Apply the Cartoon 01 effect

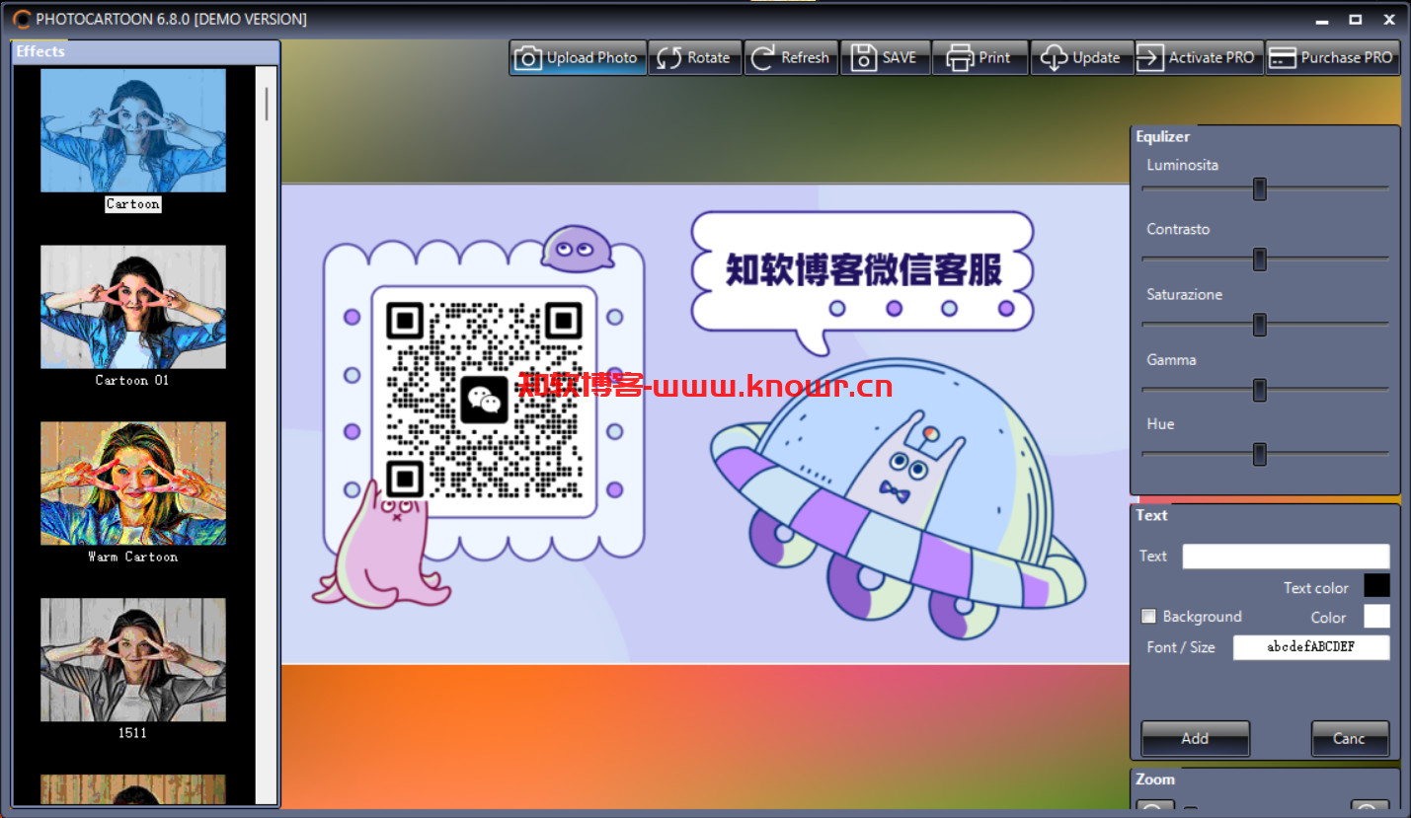point(133,307)
